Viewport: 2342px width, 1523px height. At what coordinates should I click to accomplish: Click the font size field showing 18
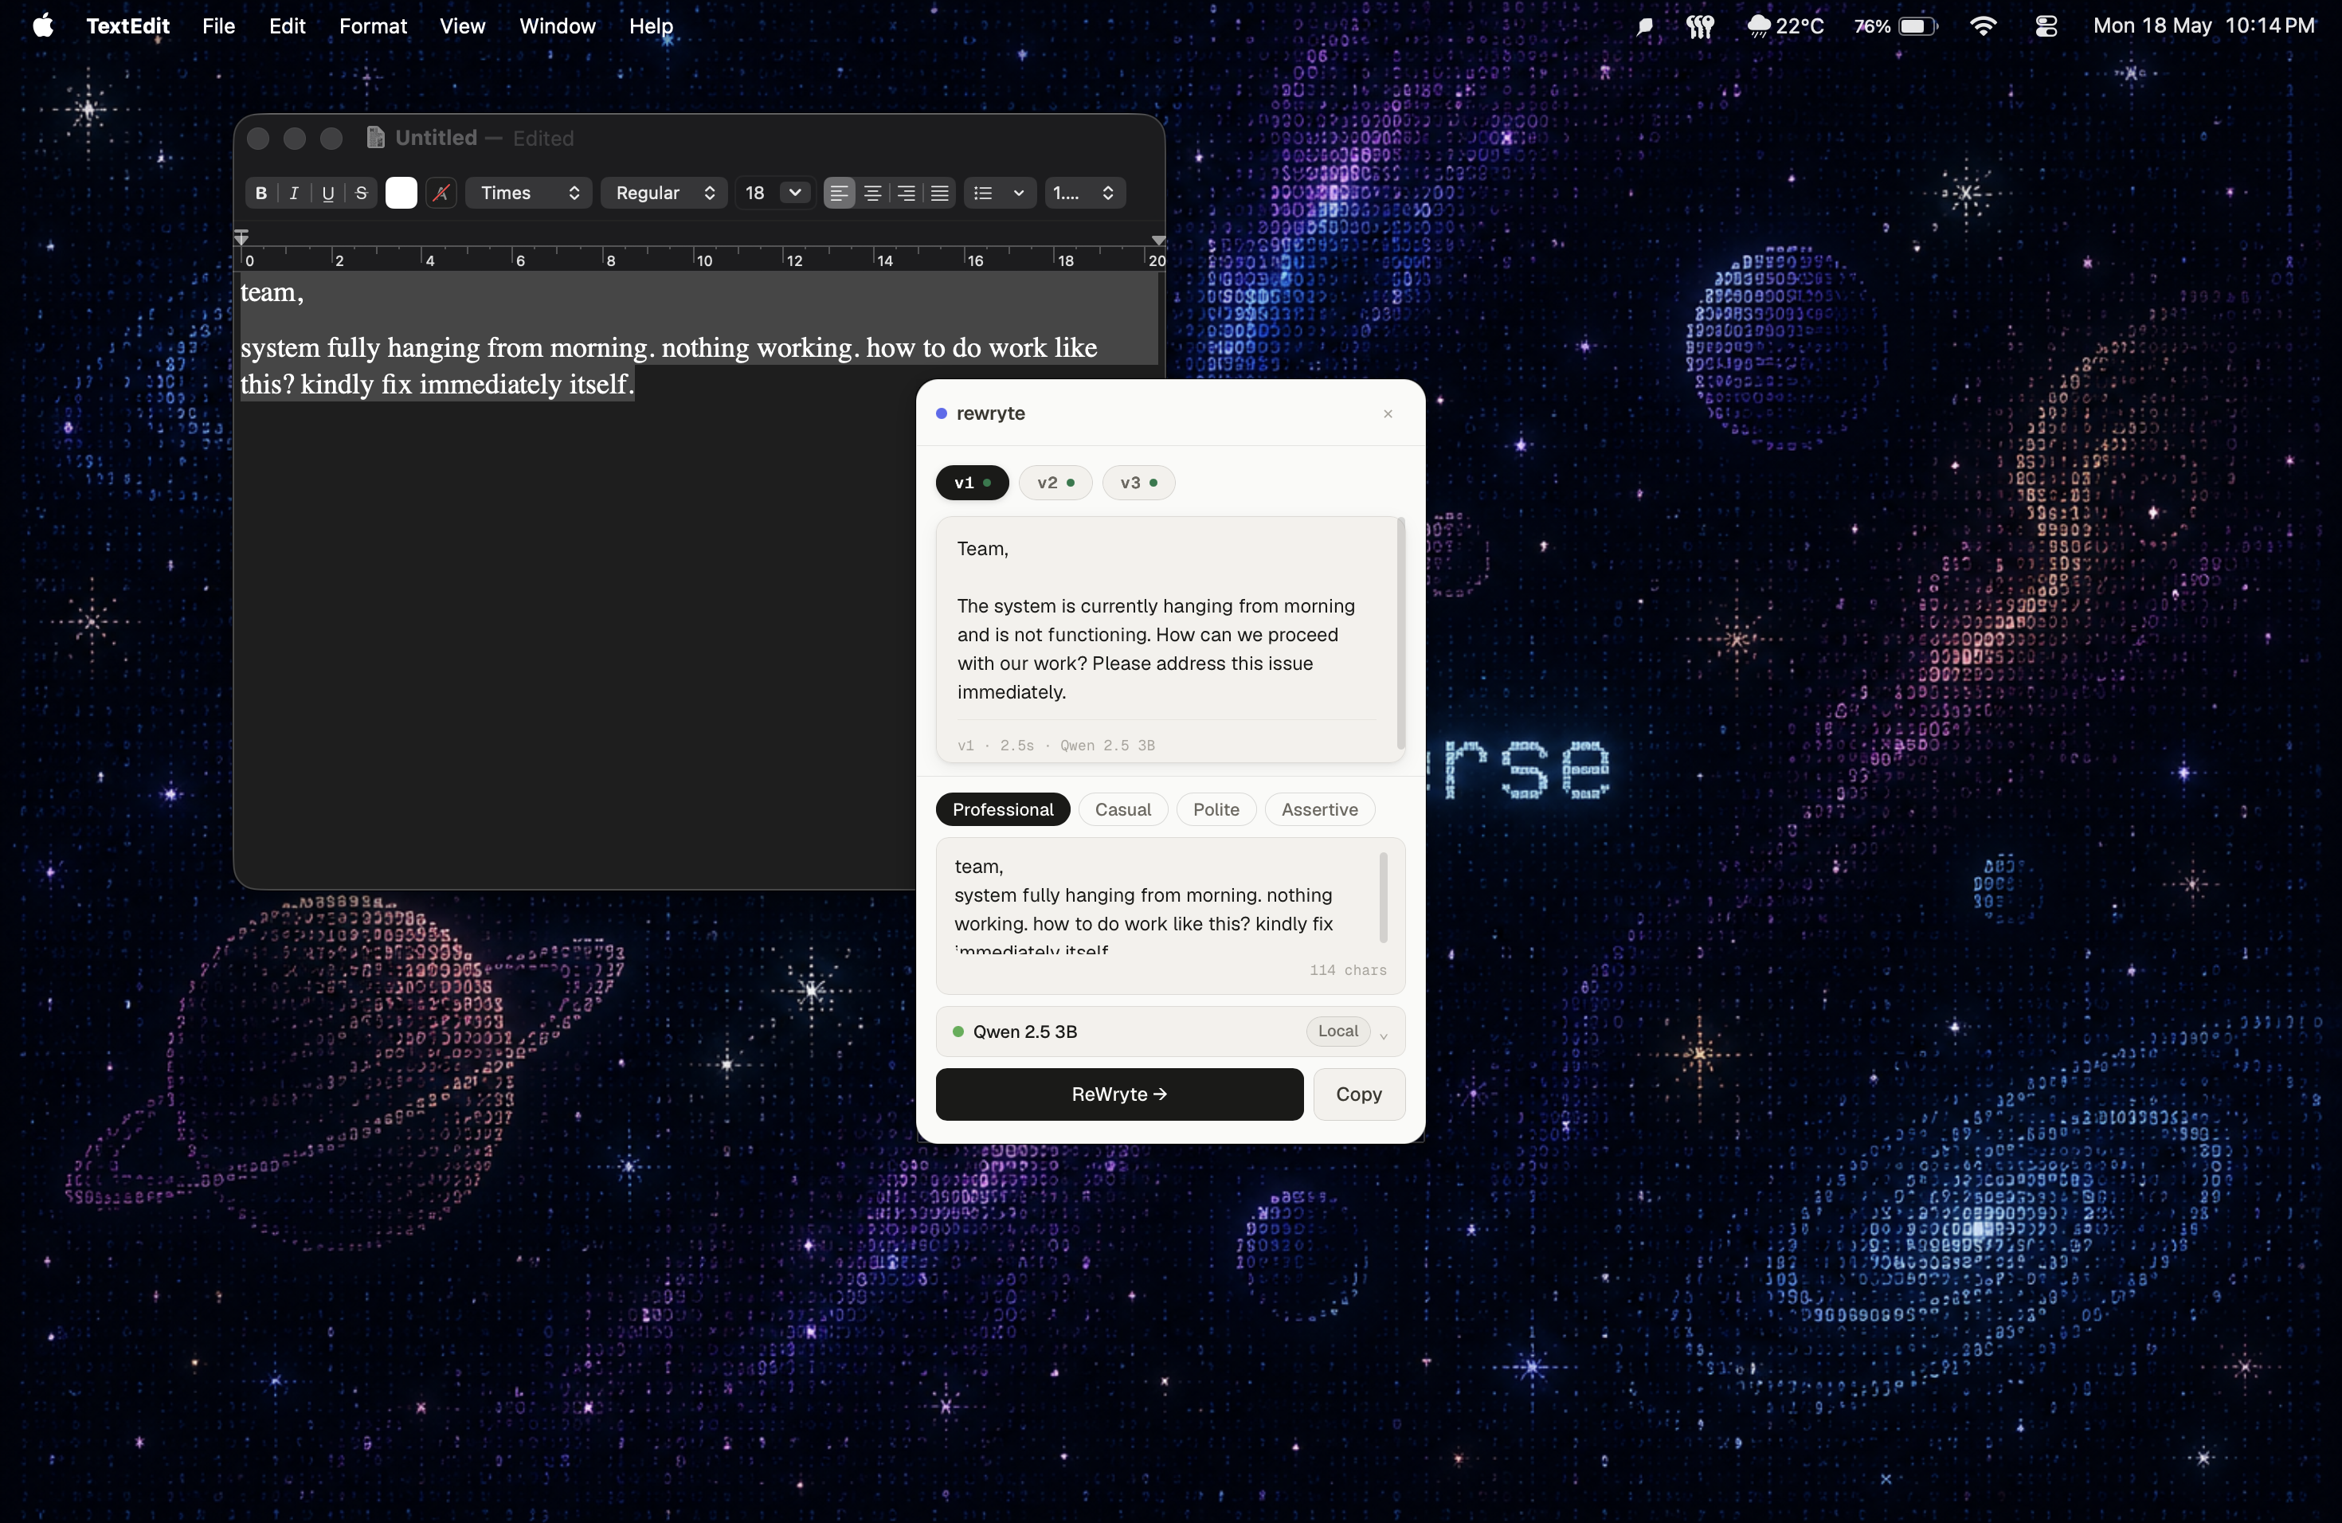(x=756, y=193)
